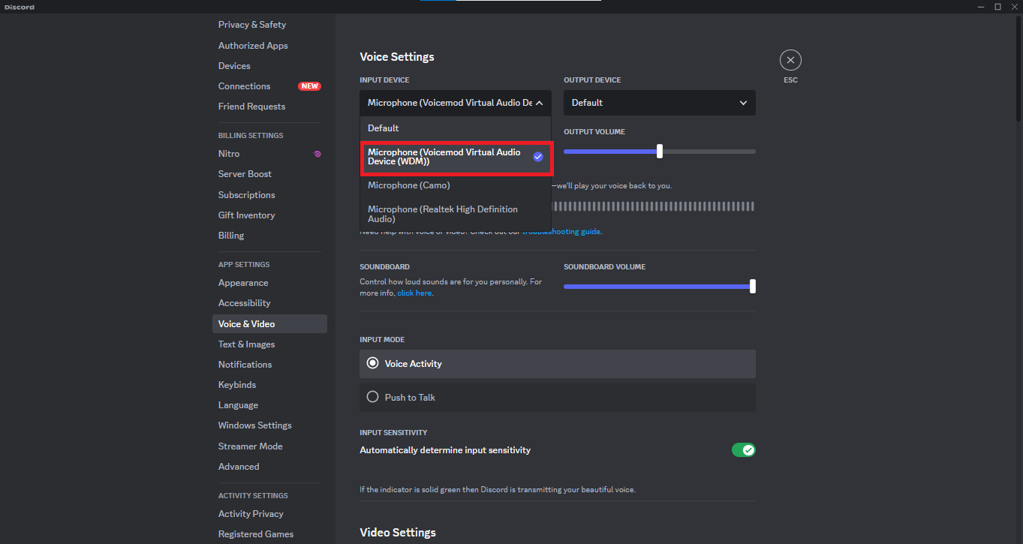
Task: Pick Microphone (Realtek High Definition Audio)
Action: coord(443,214)
